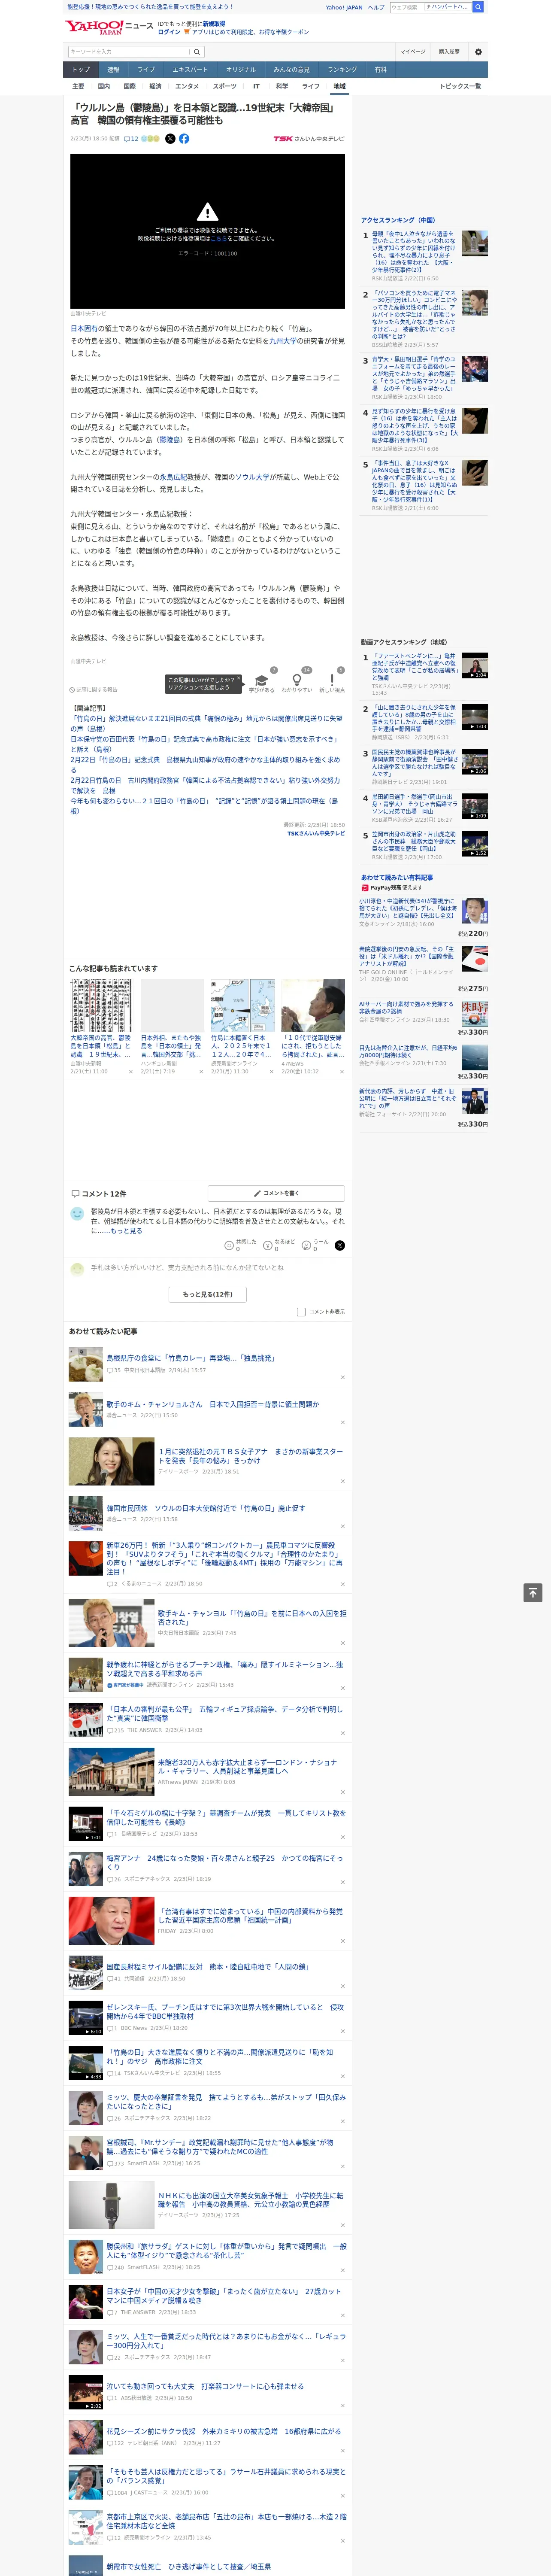Click the back-to-top arrow button
The width and height of the screenshot is (551, 2576).
pos(533,1592)
